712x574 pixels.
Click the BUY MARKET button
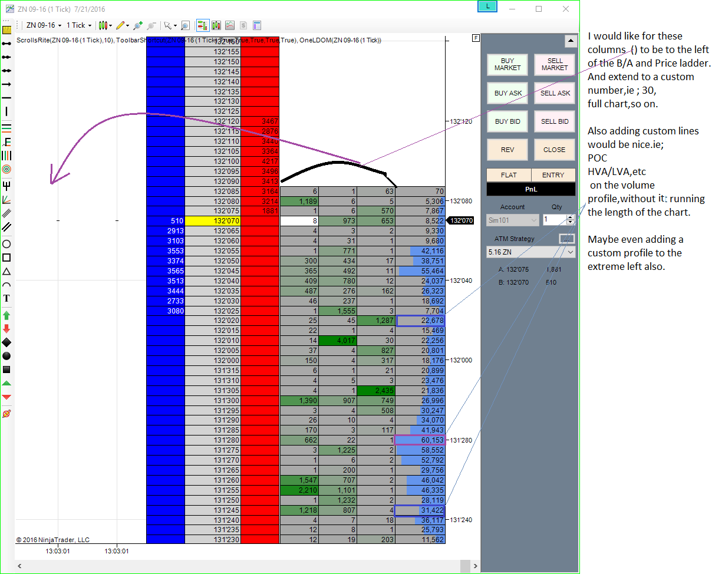click(507, 64)
